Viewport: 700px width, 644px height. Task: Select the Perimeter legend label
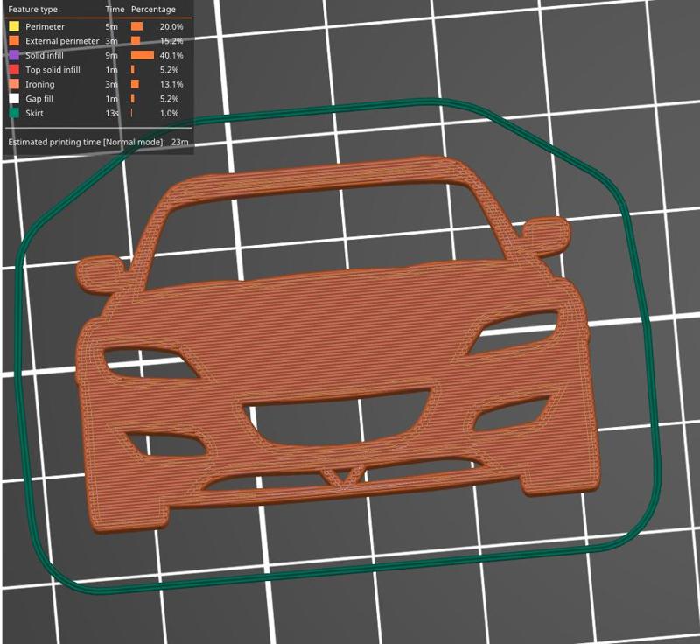45,26
